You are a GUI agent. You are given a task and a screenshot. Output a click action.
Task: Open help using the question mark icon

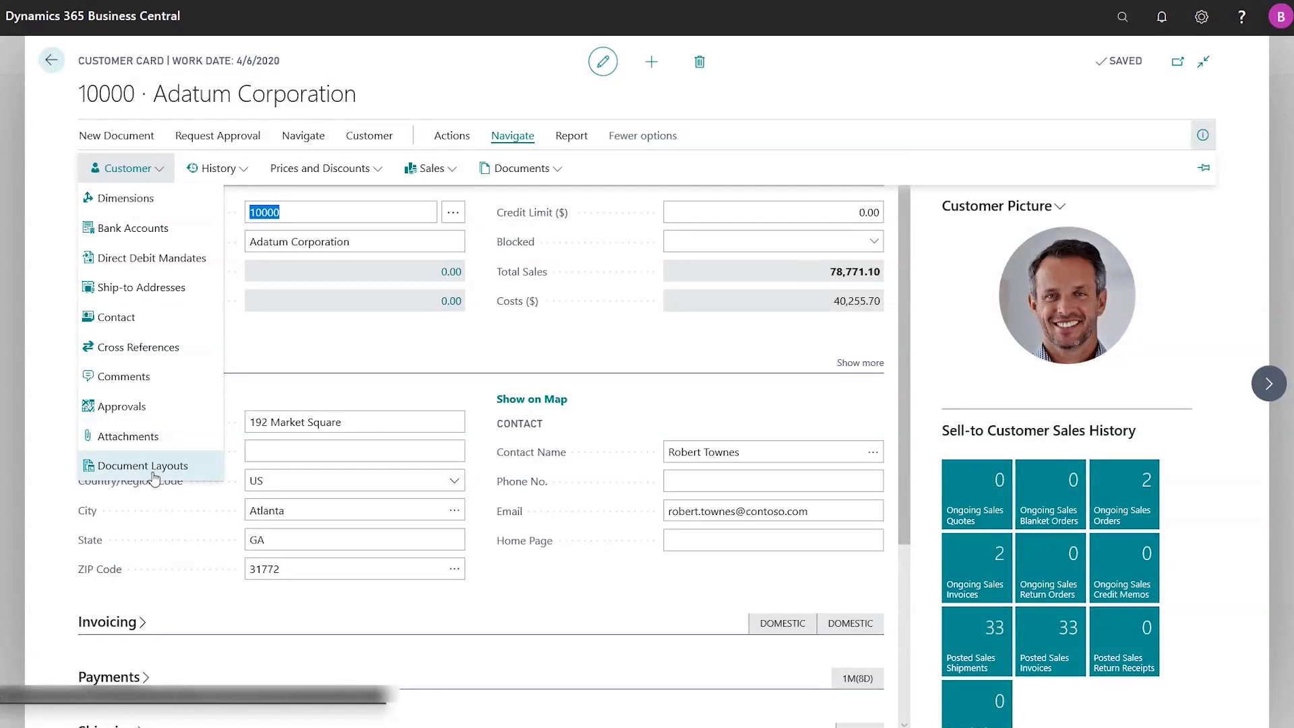click(x=1241, y=16)
